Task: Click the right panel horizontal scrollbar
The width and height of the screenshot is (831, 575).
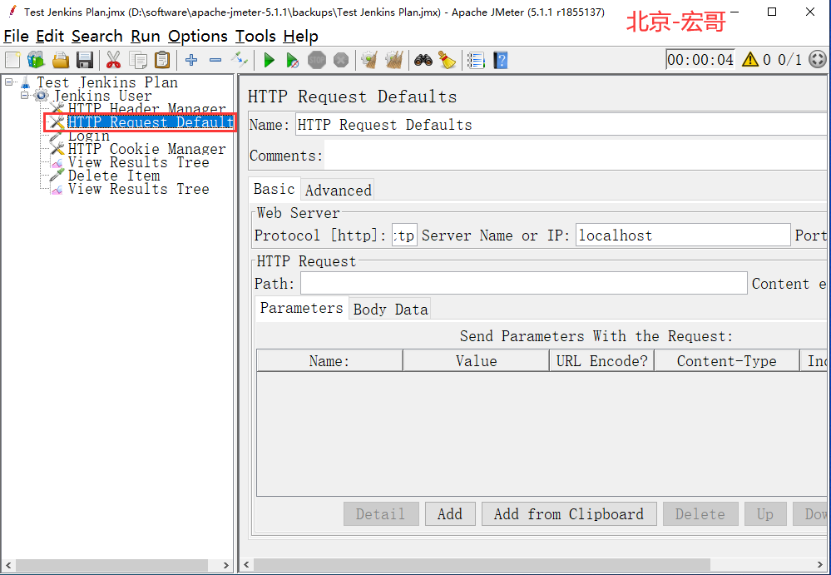Action: click(482, 564)
